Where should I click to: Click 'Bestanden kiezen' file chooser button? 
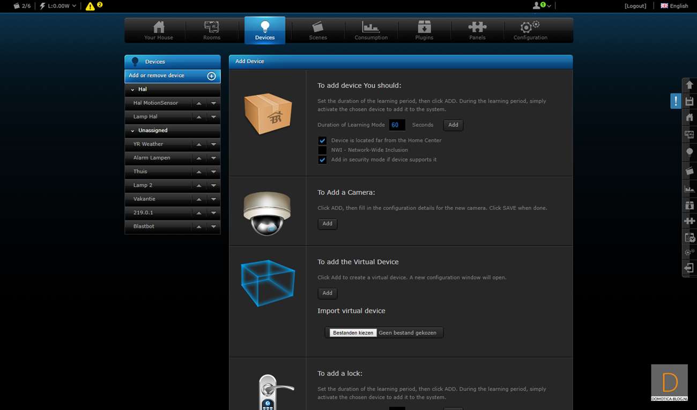click(x=353, y=333)
